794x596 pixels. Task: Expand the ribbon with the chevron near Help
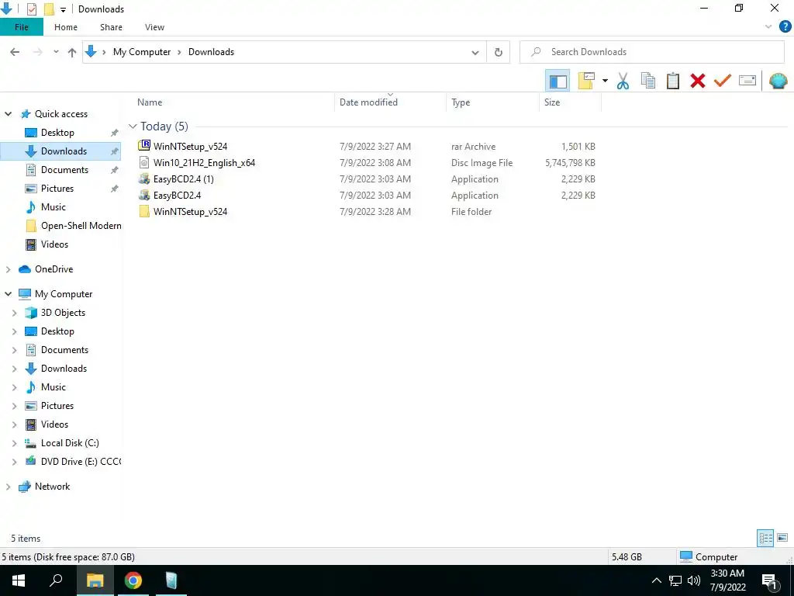[x=768, y=27]
